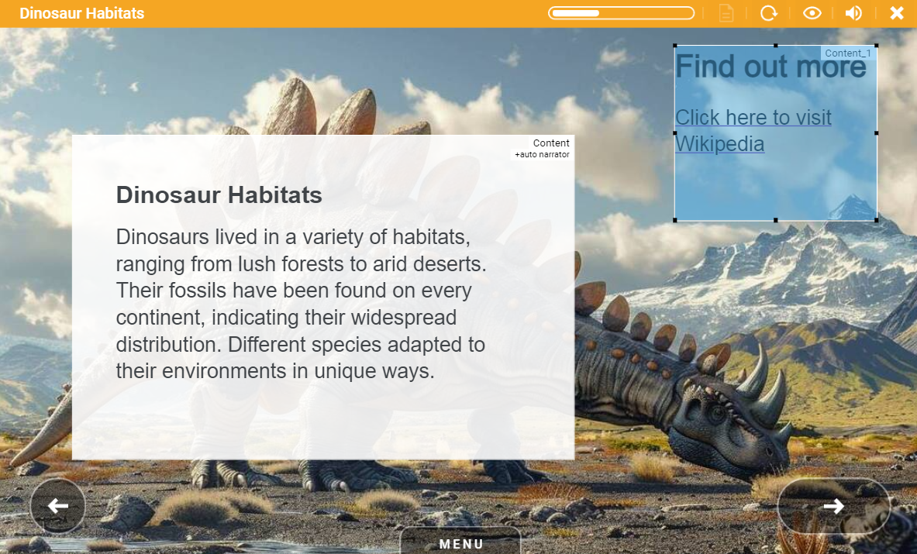Click the habitats paragraph text block
The height and width of the screenshot is (554, 917).
(302, 304)
